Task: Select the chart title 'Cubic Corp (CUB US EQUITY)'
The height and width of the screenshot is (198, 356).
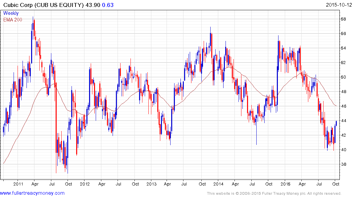Action: 44,5
